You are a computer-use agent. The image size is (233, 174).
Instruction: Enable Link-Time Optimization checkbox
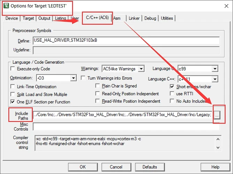click(x=13, y=87)
